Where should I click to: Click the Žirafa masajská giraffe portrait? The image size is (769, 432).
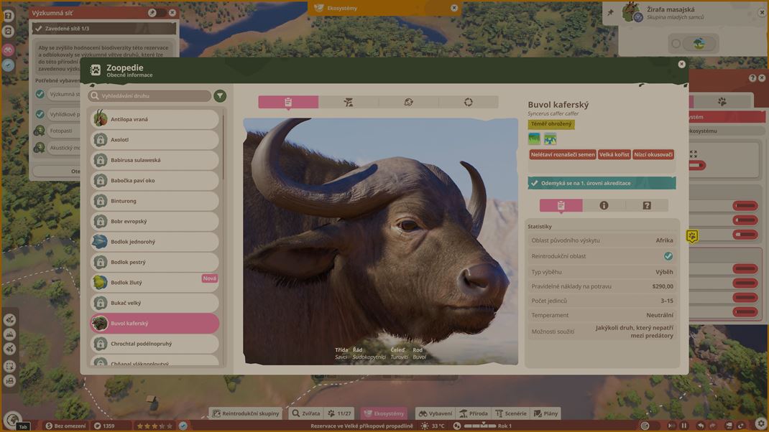click(x=632, y=13)
